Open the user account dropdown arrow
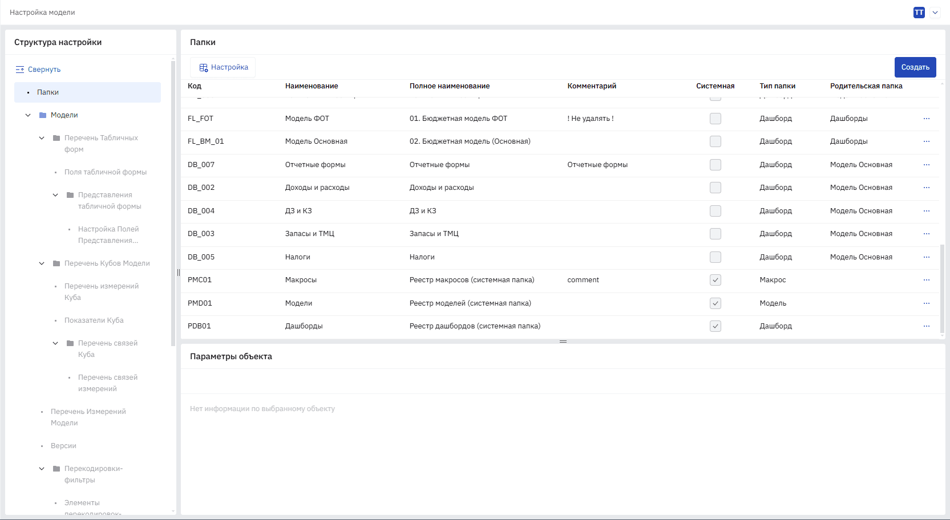The width and height of the screenshot is (950, 520). tap(935, 13)
